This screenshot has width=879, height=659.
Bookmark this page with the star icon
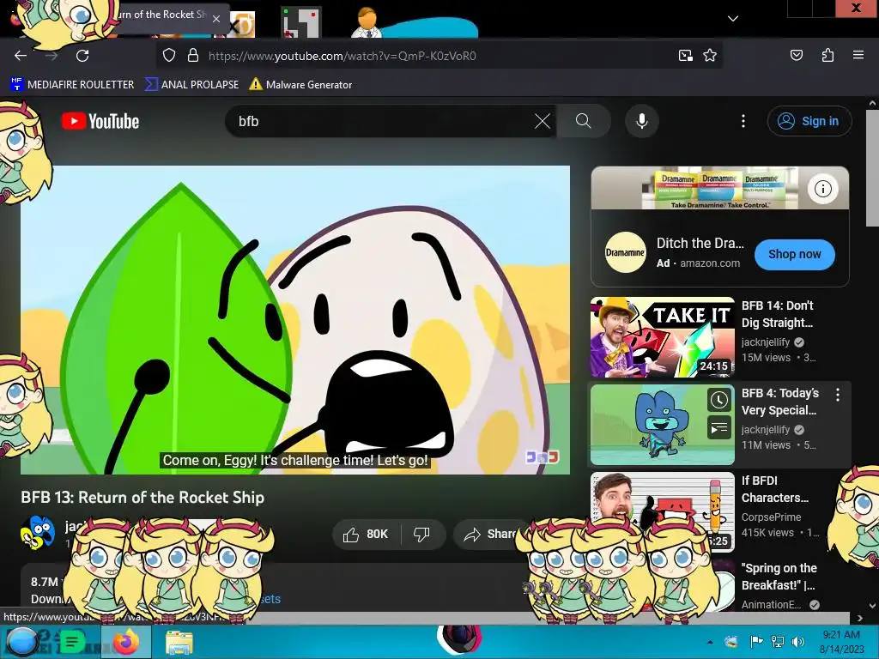click(x=710, y=56)
